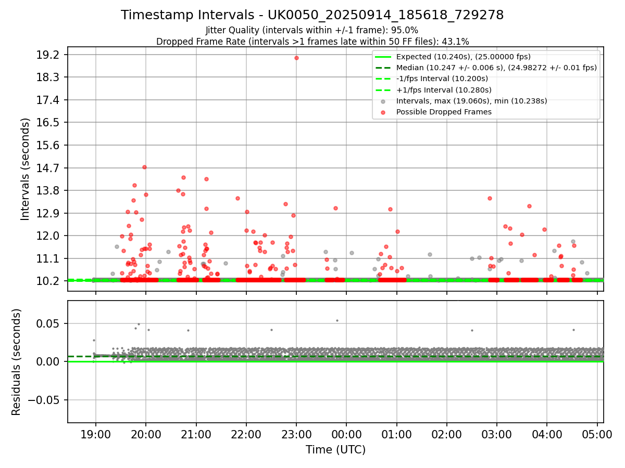Click the x-axis tick label '21:00'

[x=196, y=434]
